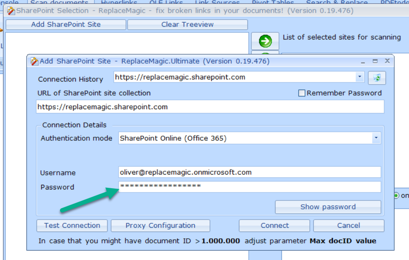The image size is (409, 260).
Task: Click the Test Connection button
Action: click(72, 225)
